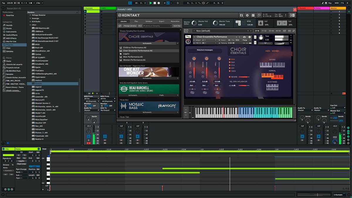Open the NI library logo panel icon
352x198 pixels.
(292, 15)
